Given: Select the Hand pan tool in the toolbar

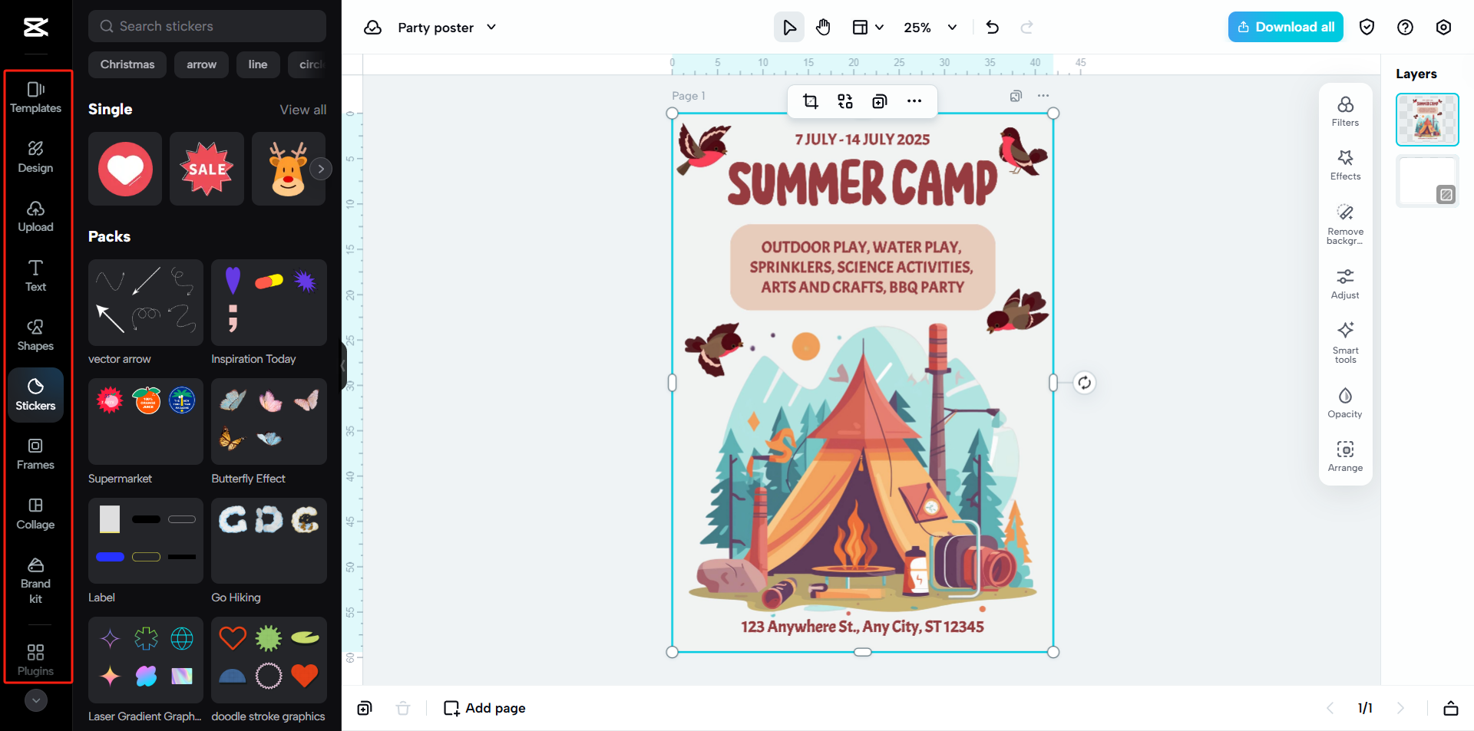Looking at the screenshot, I should 823,27.
